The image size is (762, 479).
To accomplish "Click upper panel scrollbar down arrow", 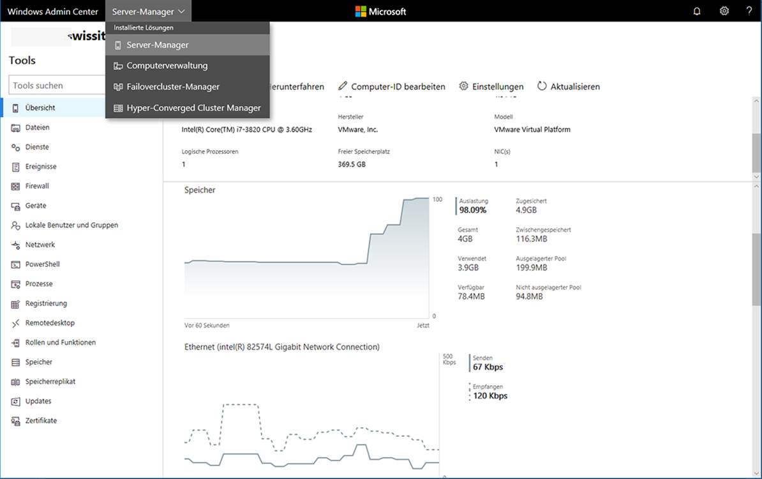I will click(756, 176).
